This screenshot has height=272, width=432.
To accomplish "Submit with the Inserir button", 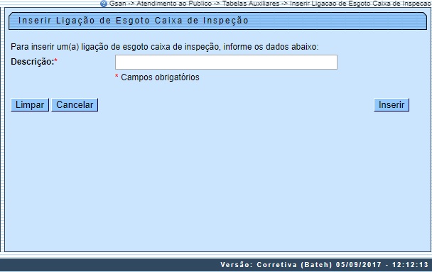I will click(x=391, y=105).
